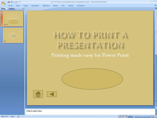Switch to Normal view icon

121,117
